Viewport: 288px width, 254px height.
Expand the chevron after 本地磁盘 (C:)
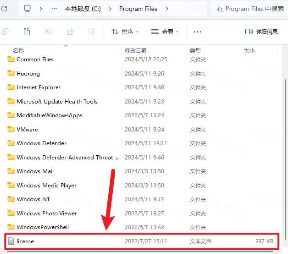[110, 9]
